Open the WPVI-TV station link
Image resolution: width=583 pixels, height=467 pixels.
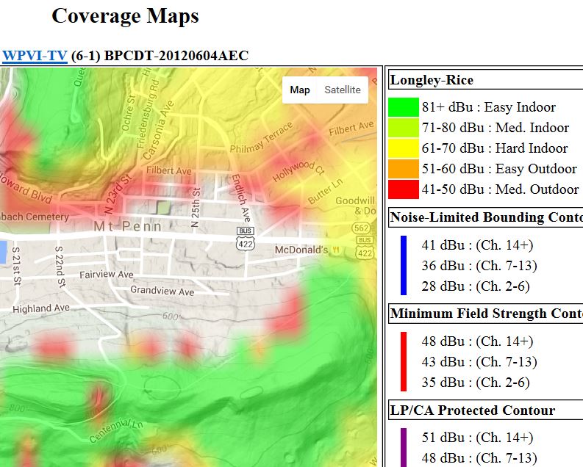point(35,56)
